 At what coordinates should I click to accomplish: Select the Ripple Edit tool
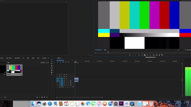pyautogui.click(x=52, y=64)
